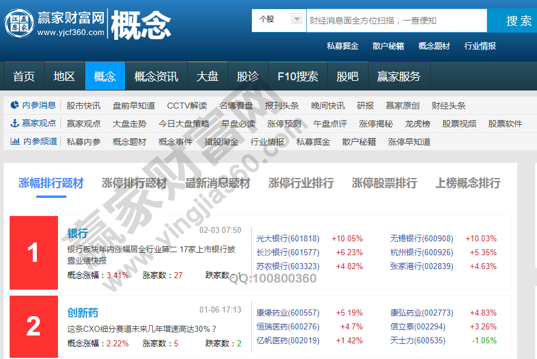Go to F10搜索 in navigation bar
The width and height of the screenshot is (537, 359).
(297, 77)
